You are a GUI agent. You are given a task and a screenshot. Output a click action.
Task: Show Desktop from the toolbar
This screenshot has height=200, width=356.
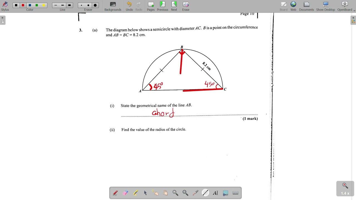[326, 6]
